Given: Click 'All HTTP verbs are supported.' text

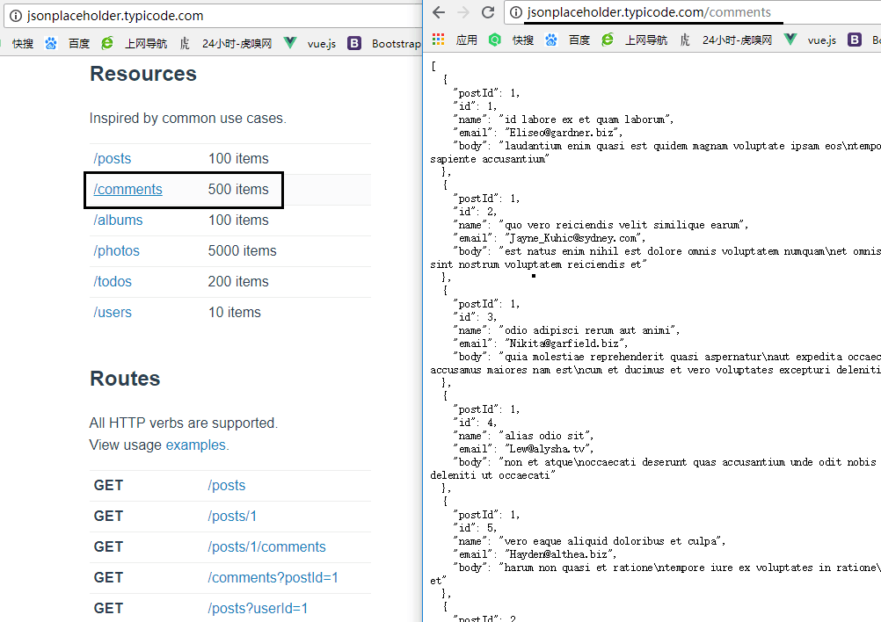Looking at the screenshot, I should click(x=183, y=423).
